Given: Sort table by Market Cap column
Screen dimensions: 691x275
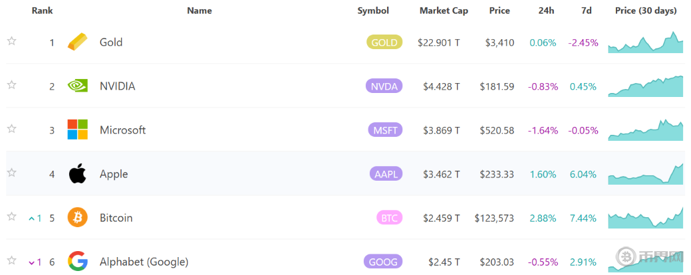Looking at the screenshot, I should (444, 11).
